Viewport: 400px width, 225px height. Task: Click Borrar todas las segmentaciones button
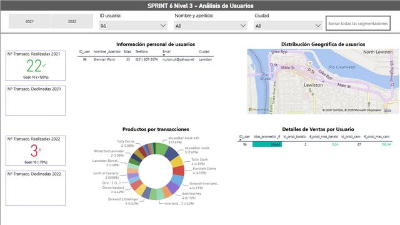coord(358,23)
